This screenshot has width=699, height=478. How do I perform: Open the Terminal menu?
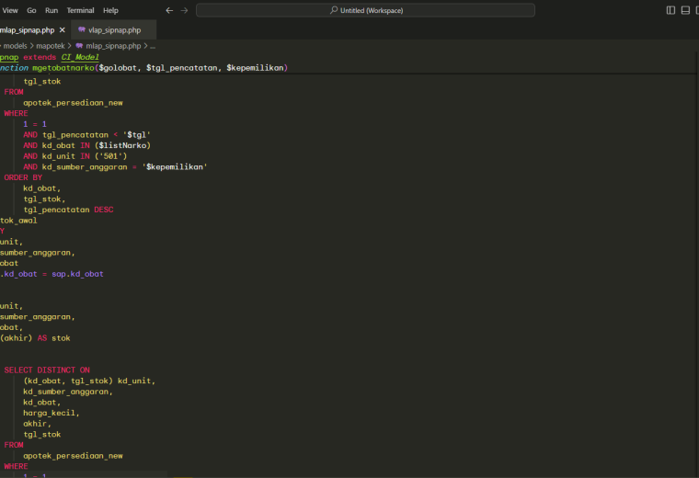80,10
